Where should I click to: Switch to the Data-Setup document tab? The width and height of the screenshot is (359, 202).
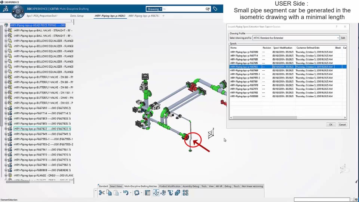pyautogui.click(x=77, y=16)
